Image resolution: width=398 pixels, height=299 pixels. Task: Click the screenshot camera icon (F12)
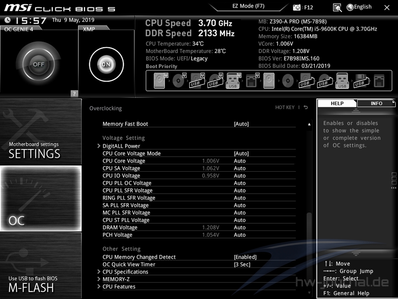point(297,7)
